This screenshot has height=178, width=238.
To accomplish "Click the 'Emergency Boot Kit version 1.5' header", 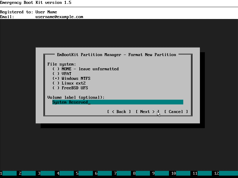I will (x=36, y=3).
